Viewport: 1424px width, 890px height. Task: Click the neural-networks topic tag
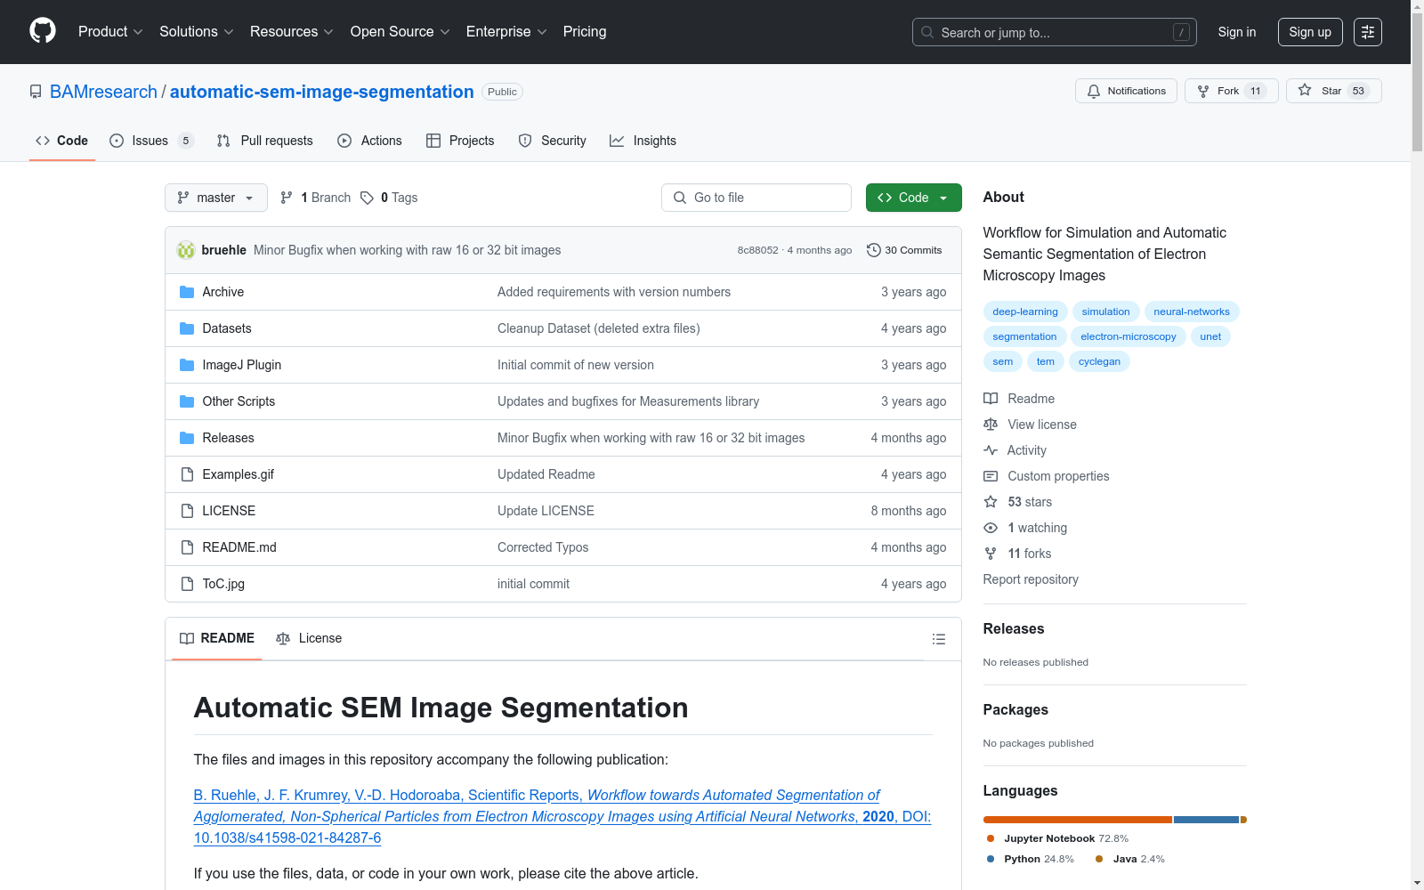point(1192,311)
